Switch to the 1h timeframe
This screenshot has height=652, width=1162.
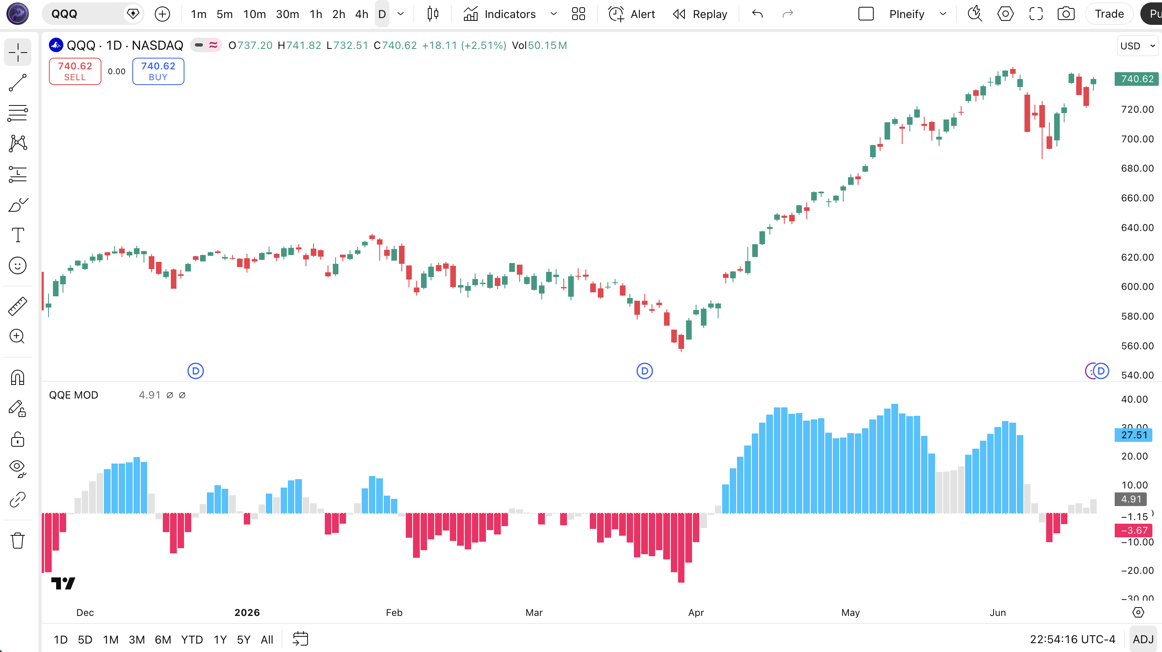316,14
